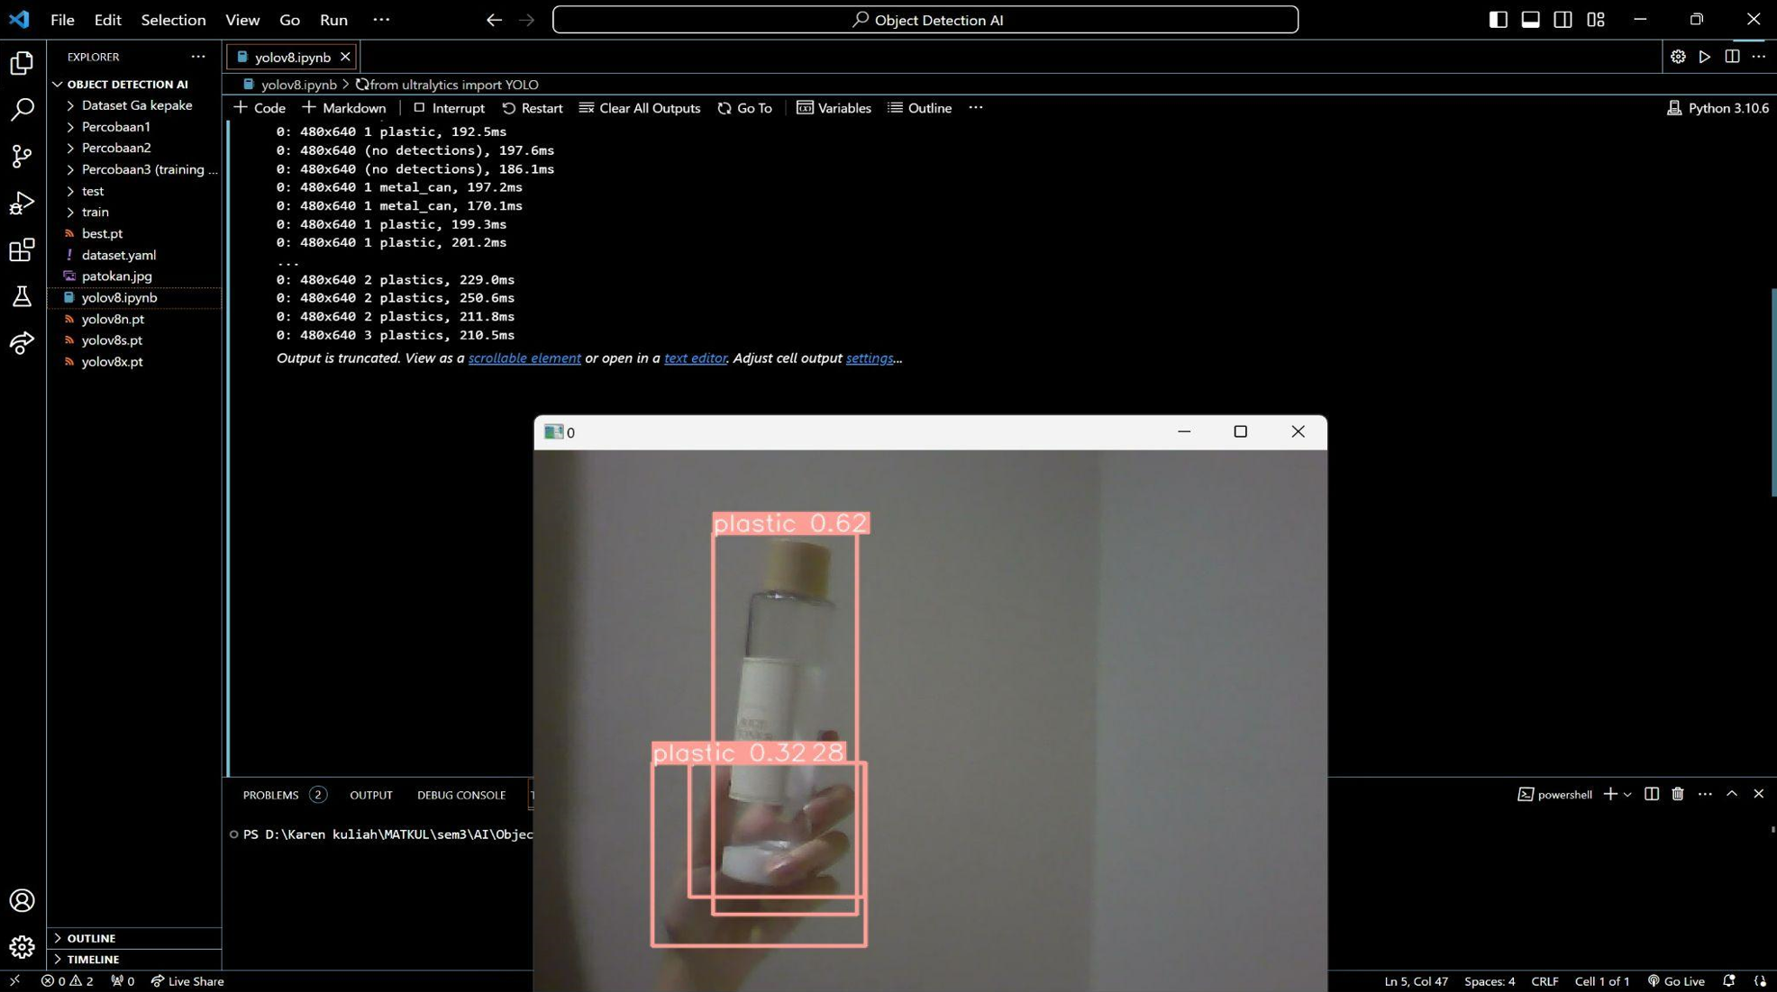Open the Run and Debug view
1777x992 pixels.
click(x=22, y=203)
